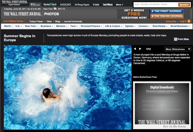
Task: Go to the previous slide arrow
Action: point(135,49)
